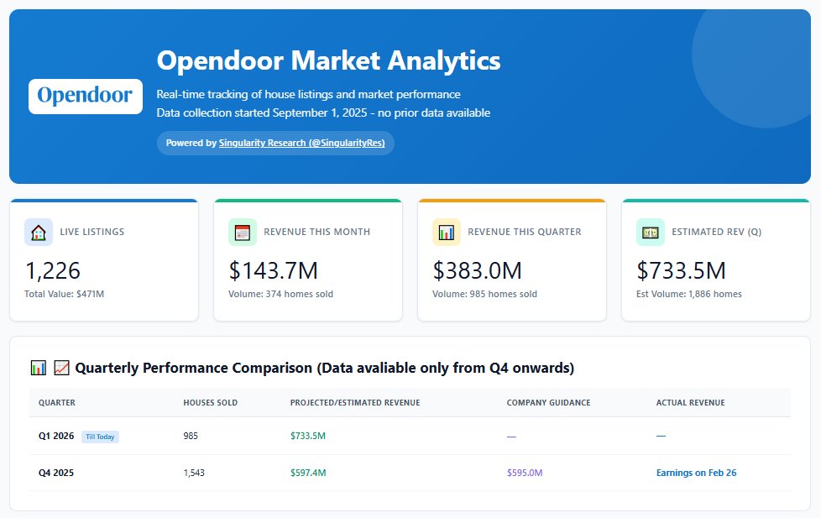The image size is (821, 518).
Task: Click the Data collection started September 1, 2025 note
Action: click(x=323, y=112)
